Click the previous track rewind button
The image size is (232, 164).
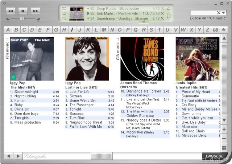click(x=11, y=11)
